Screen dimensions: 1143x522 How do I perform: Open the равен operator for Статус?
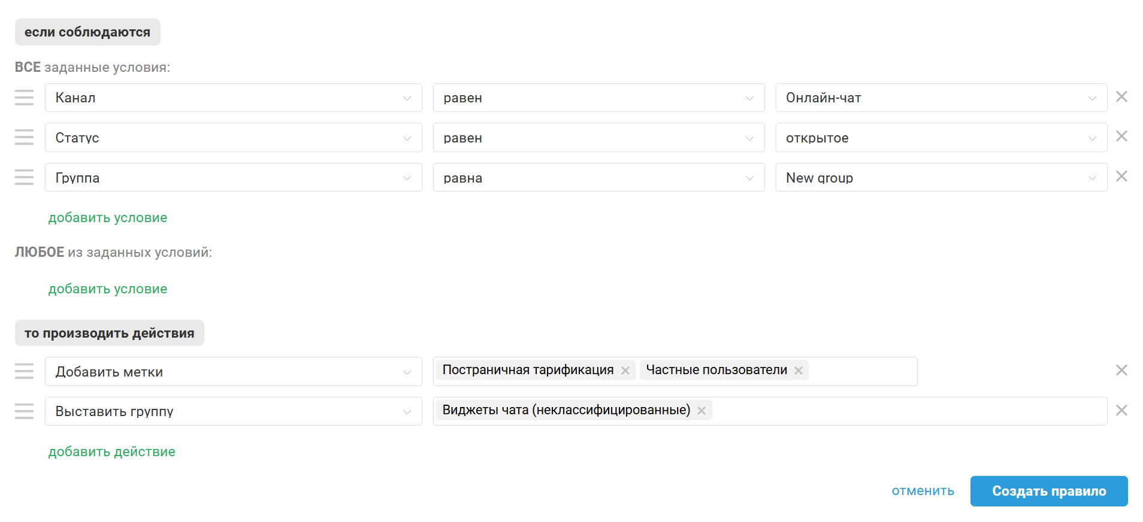tap(599, 138)
